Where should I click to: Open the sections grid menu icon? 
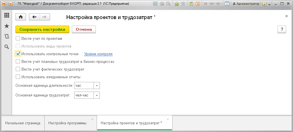click(7, 15)
